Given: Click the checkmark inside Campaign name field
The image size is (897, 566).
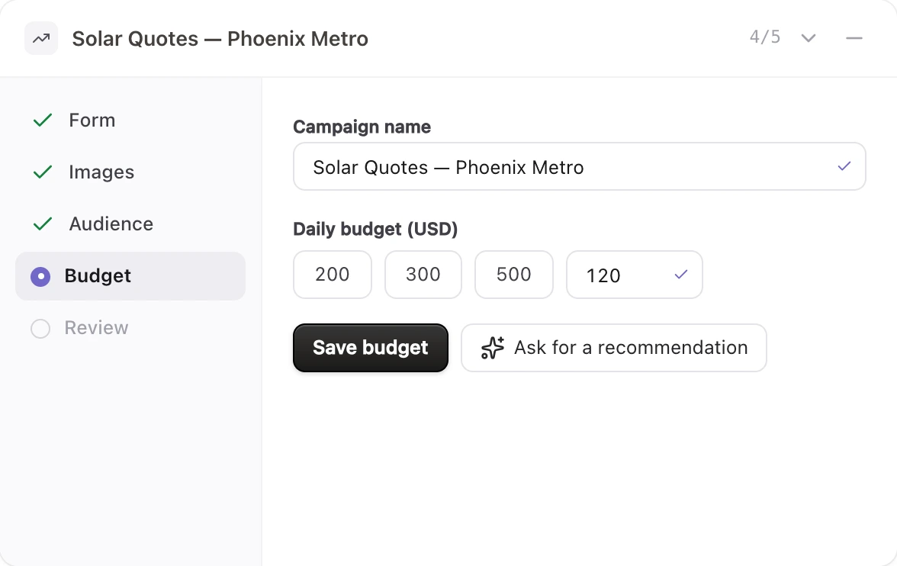Looking at the screenshot, I should 844,166.
